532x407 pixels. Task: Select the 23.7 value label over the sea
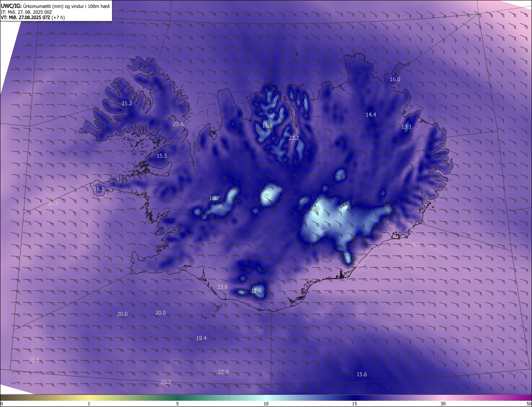tap(165, 382)
